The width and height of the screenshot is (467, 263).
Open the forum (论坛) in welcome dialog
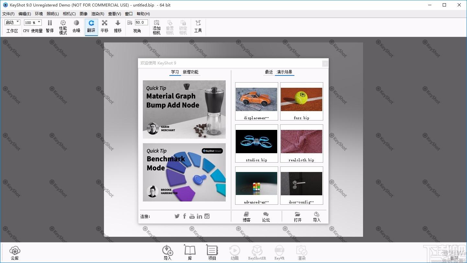[x=266, y=217]
